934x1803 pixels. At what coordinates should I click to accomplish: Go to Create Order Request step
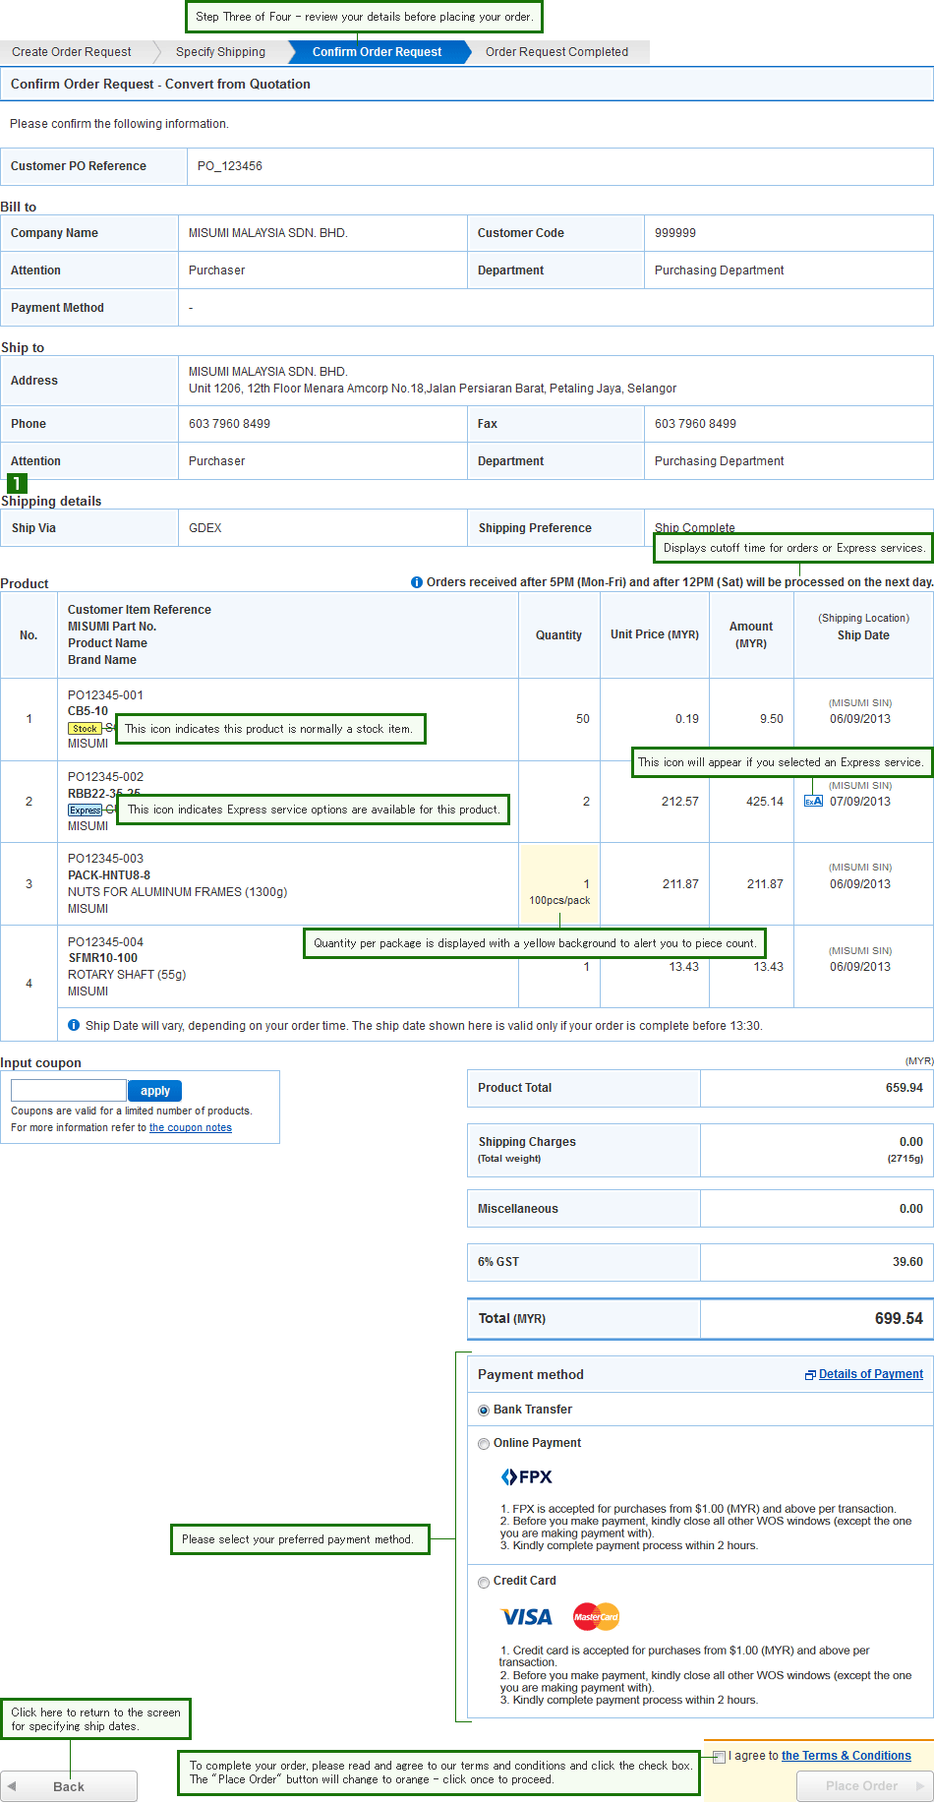pyautogui.click(x=72, y=52)
